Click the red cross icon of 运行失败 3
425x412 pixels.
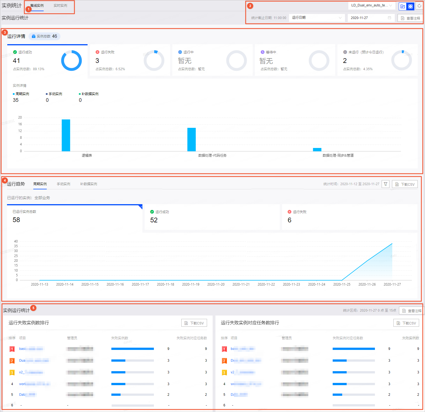click(x=97, y=52)
